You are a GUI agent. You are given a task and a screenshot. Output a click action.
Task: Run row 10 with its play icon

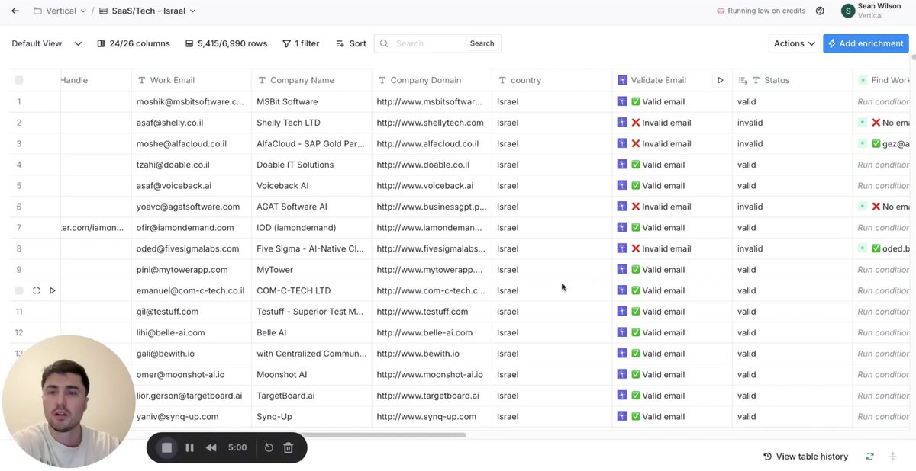tap(53, 290)
